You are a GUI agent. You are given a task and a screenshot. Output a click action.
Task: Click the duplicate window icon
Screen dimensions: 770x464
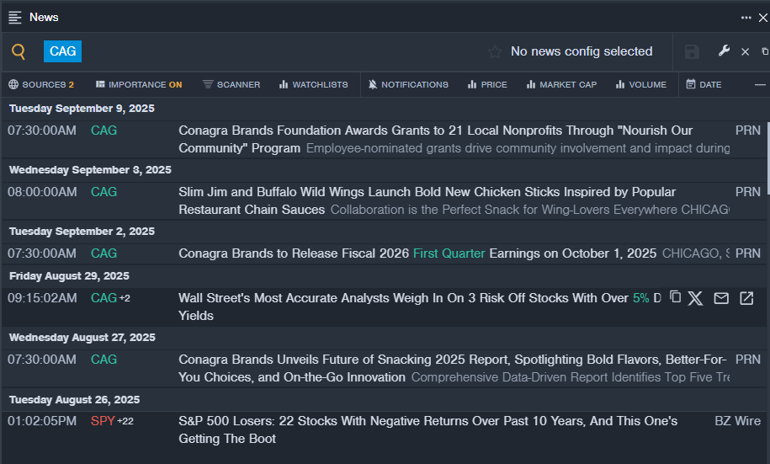[x=765, y=51]
